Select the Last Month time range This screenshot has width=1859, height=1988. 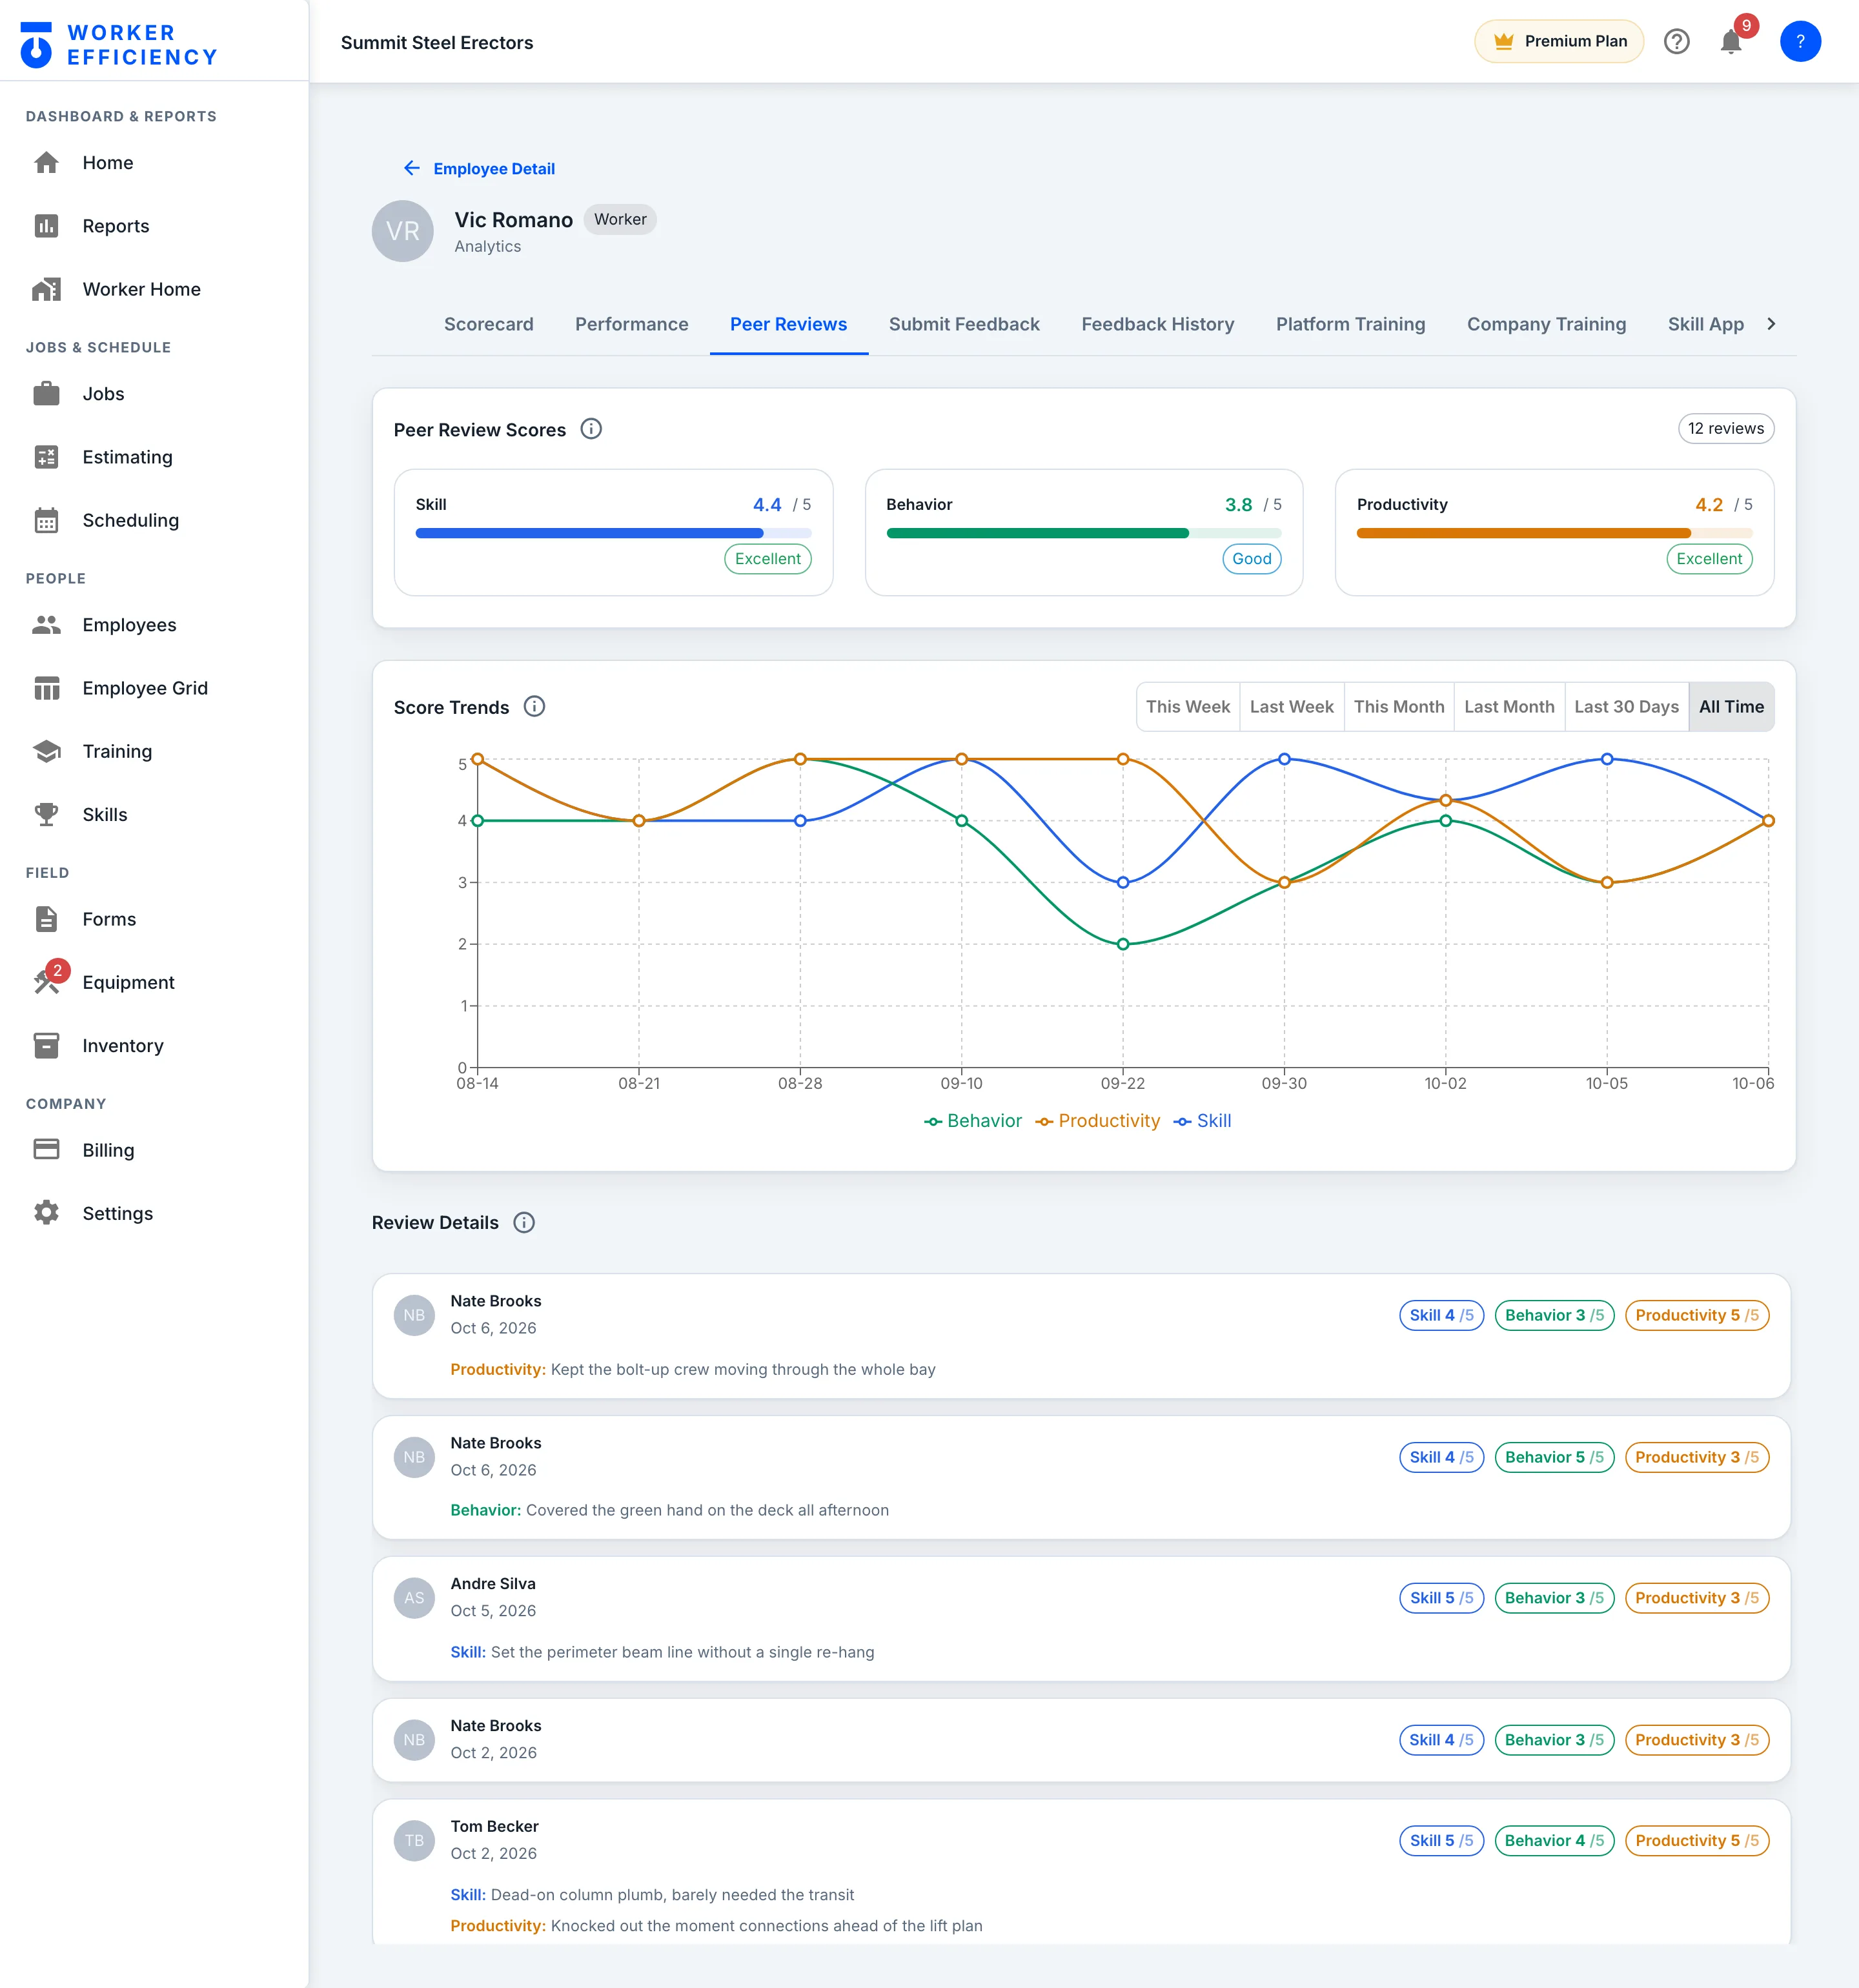click(x=1509, y=706)
